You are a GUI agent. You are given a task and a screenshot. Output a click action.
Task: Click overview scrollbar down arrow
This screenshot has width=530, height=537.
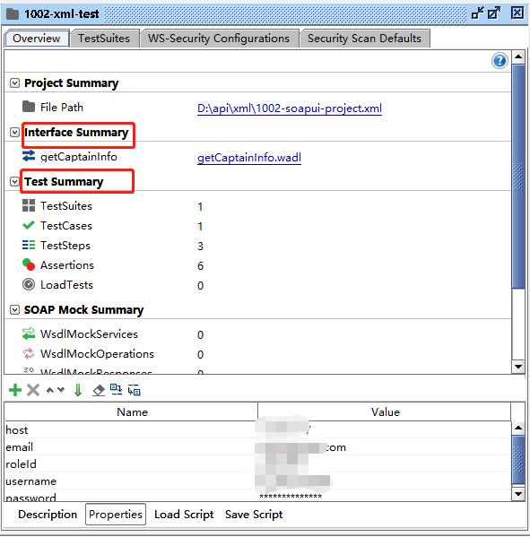[518, 367]
